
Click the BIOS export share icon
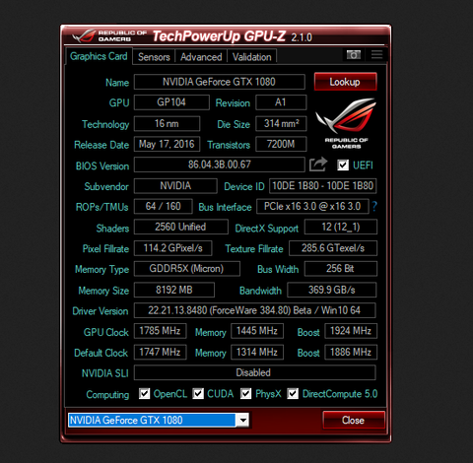click(318, 165)
